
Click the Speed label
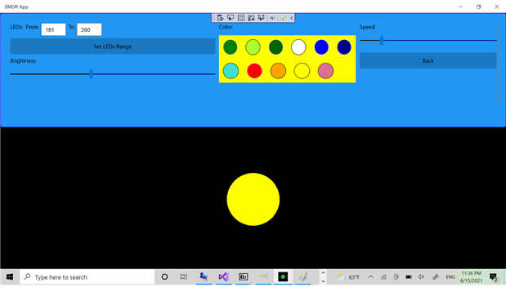[x=367, y=27]
